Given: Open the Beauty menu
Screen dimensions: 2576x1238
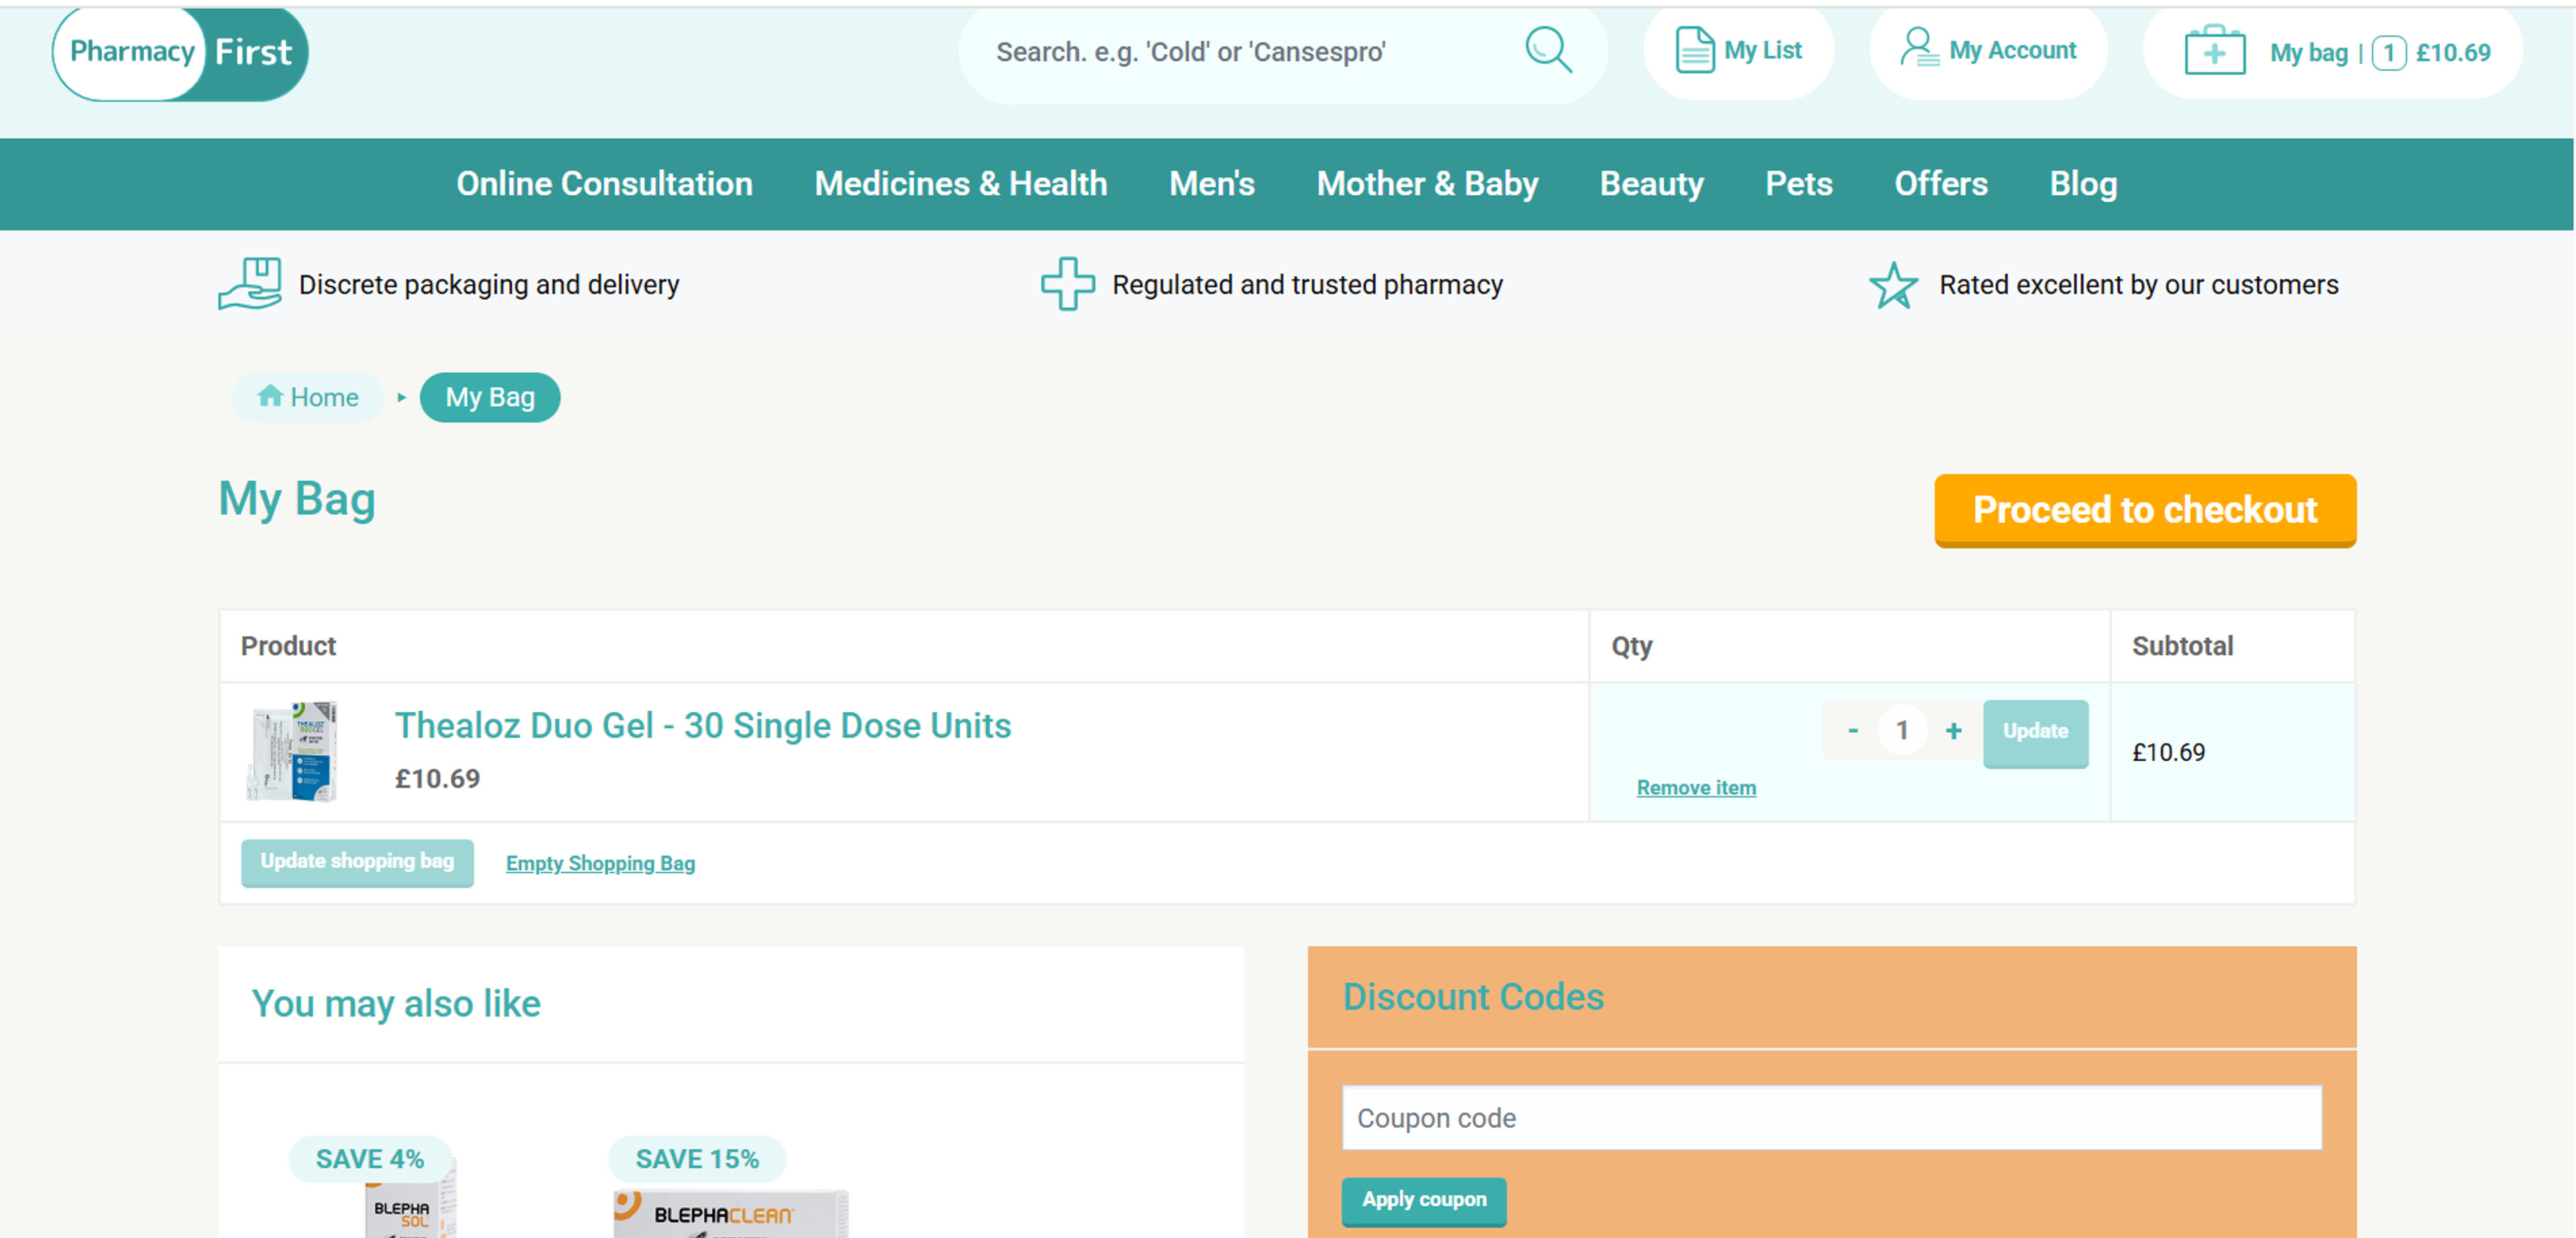Looking at the screenshot, I should tap(1651, 184).
